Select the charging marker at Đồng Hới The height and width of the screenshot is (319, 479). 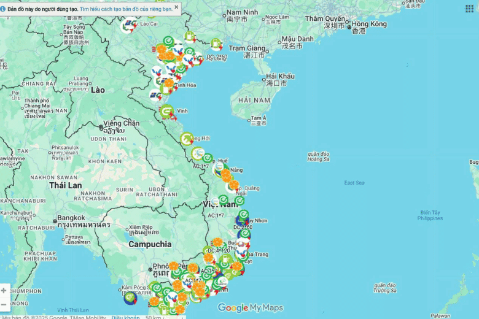187,139
